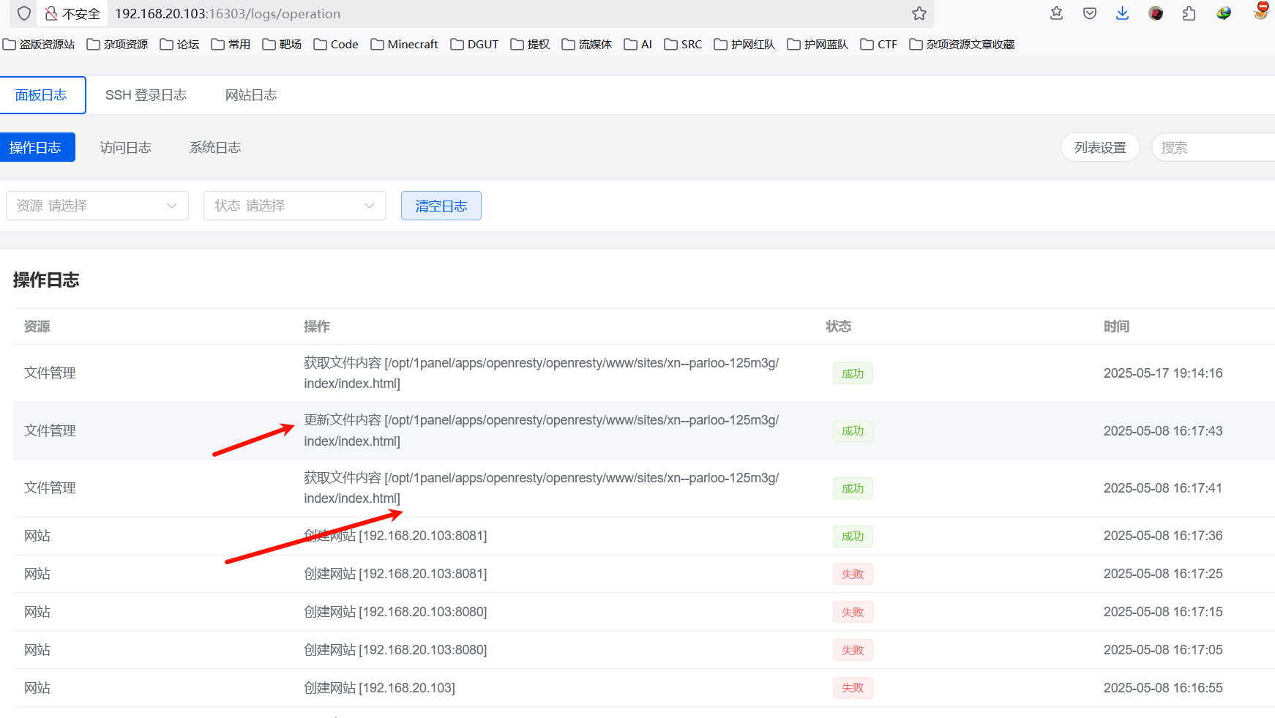Switch to the SSH 登录日志 tab
The height and width of the screenshot is (718, 1275).
tap(146, 95)
